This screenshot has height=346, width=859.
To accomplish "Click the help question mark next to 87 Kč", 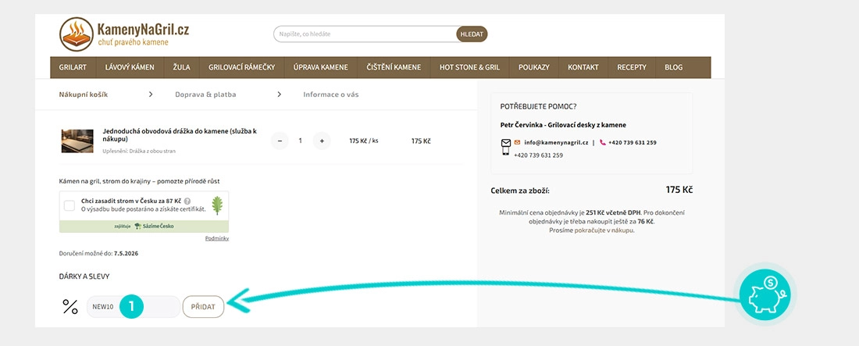I will [187, 202].
